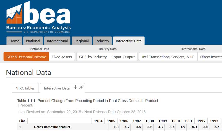Switch to the National tab
Viewport: 222px width, 131px height.
click(x=33, y=41)
